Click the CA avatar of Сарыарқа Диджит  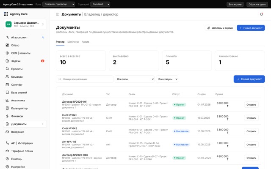click(8, 24)
